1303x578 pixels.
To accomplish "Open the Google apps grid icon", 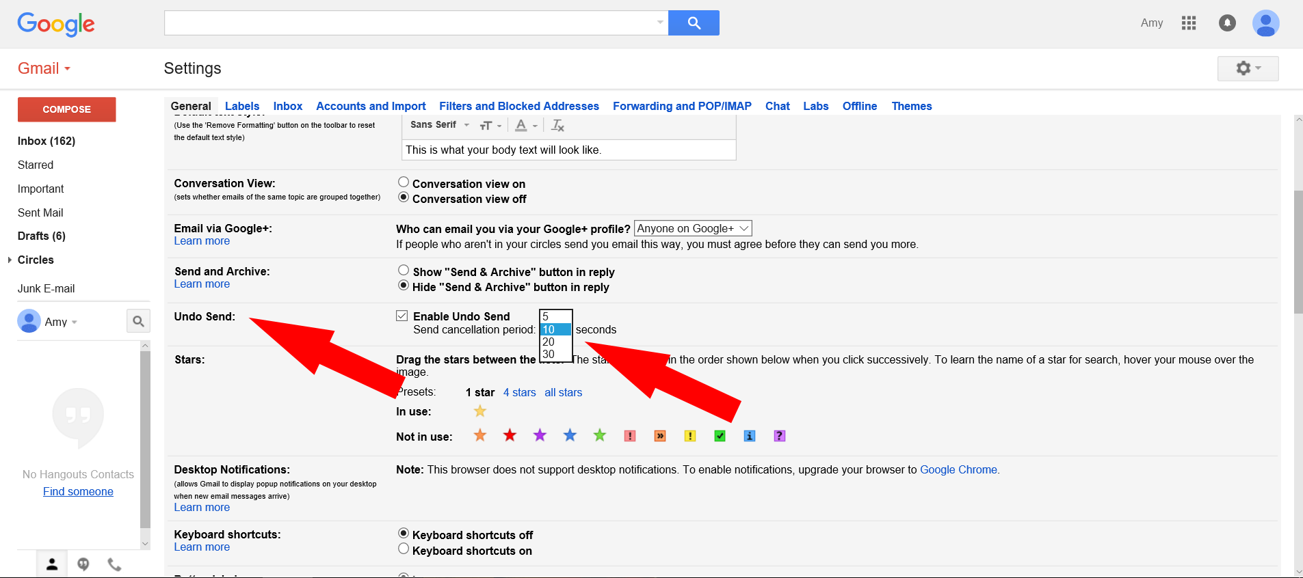I will pyautogui.click(x=1189, y=23).
